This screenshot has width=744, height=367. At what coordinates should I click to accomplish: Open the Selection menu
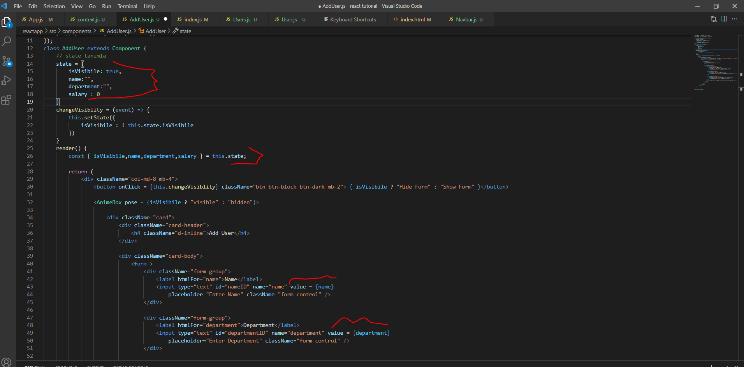point(54,6)
